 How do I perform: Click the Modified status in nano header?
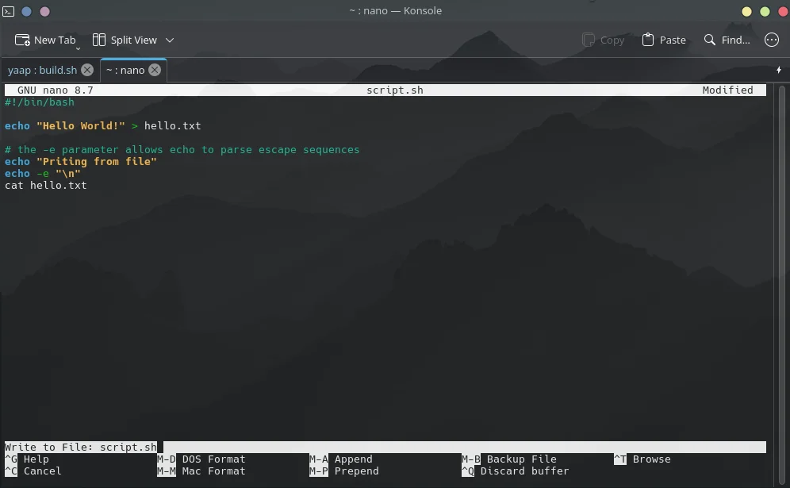point(727,90)
